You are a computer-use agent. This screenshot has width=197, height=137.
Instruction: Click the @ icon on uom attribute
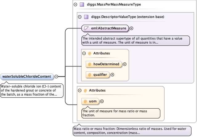(x=85, y=101)
